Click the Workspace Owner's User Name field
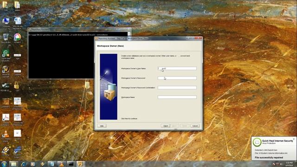Image resolution: width=297 pixels, height=167 pixels. [177, 69]
